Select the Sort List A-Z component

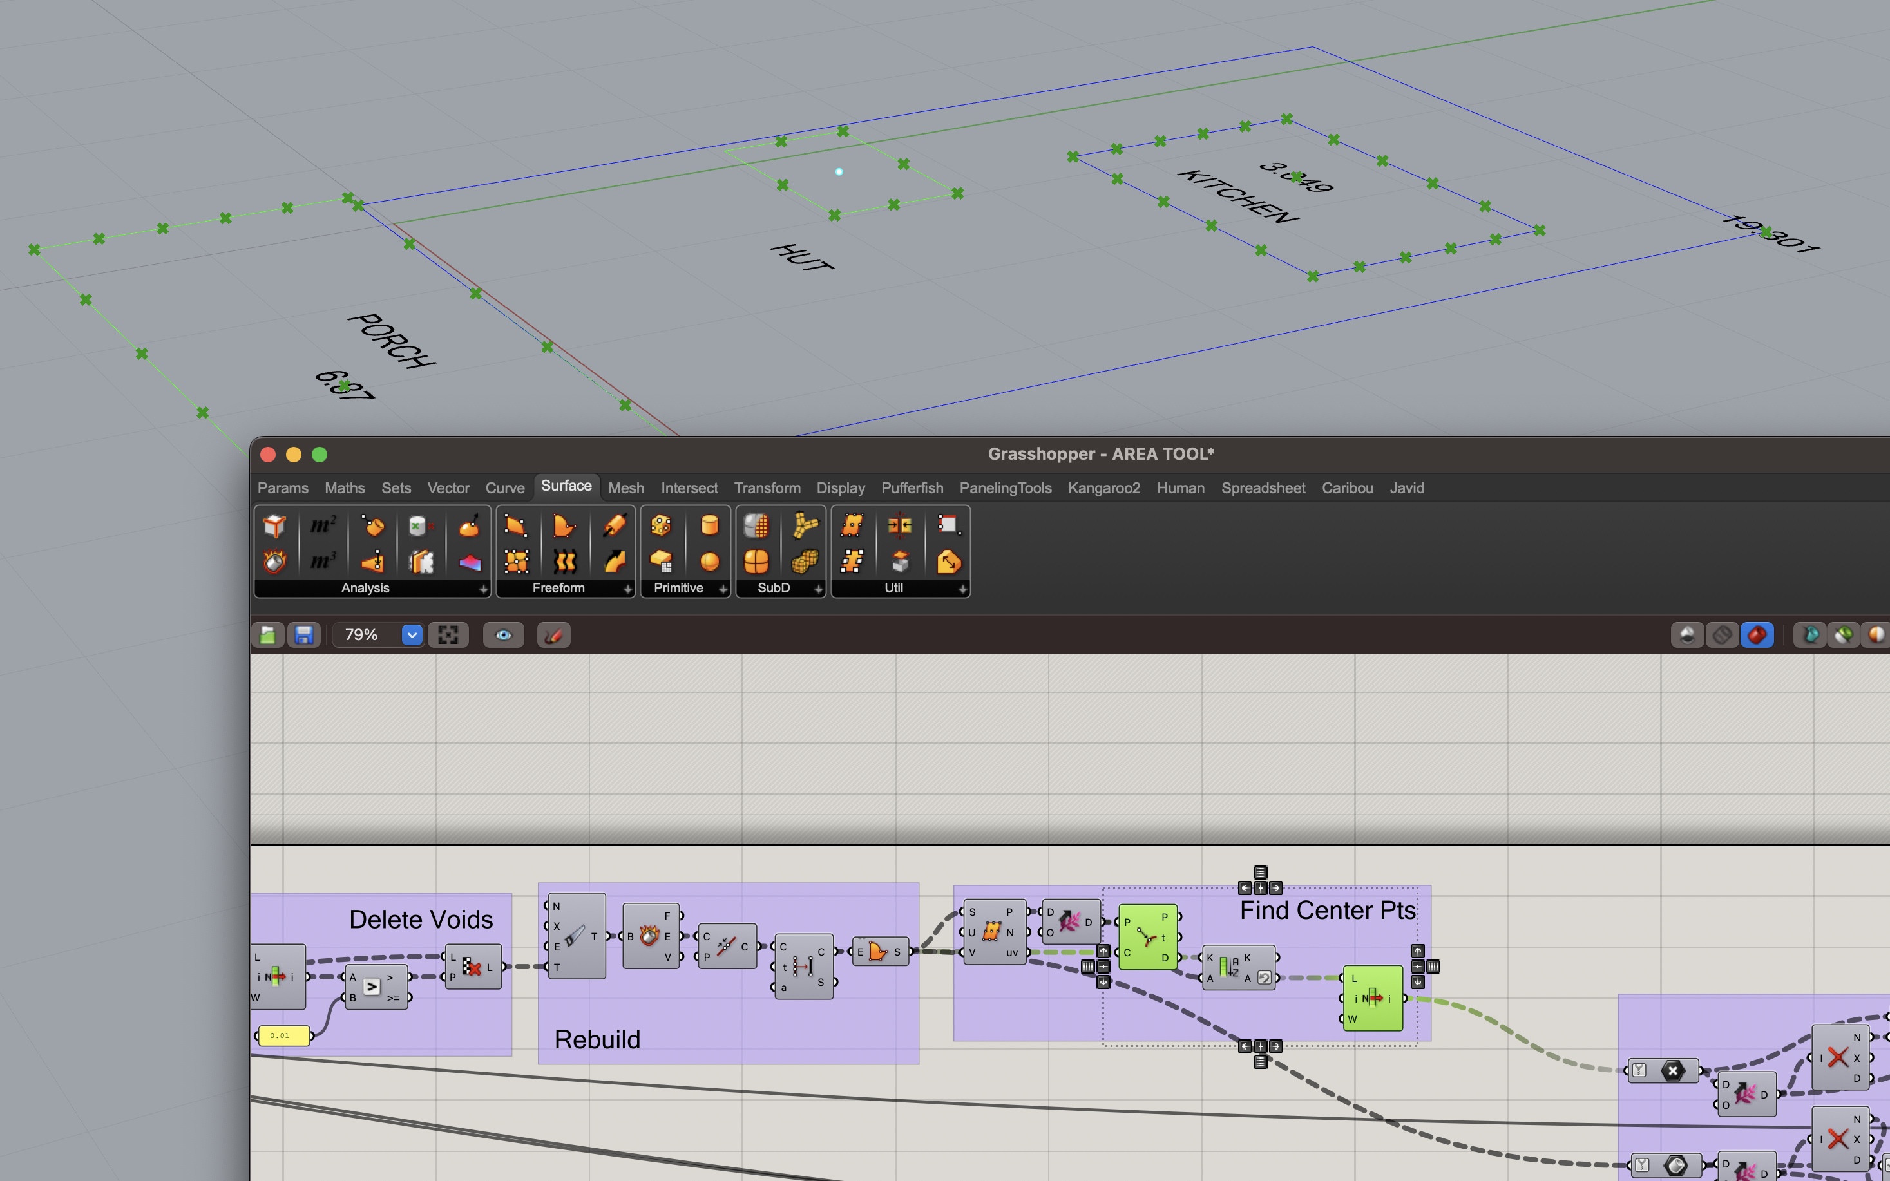point(1238,968)
